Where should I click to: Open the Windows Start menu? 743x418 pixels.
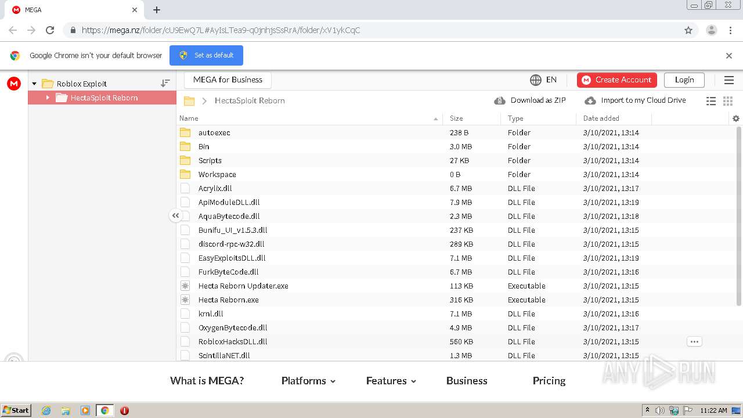(16, 410)
